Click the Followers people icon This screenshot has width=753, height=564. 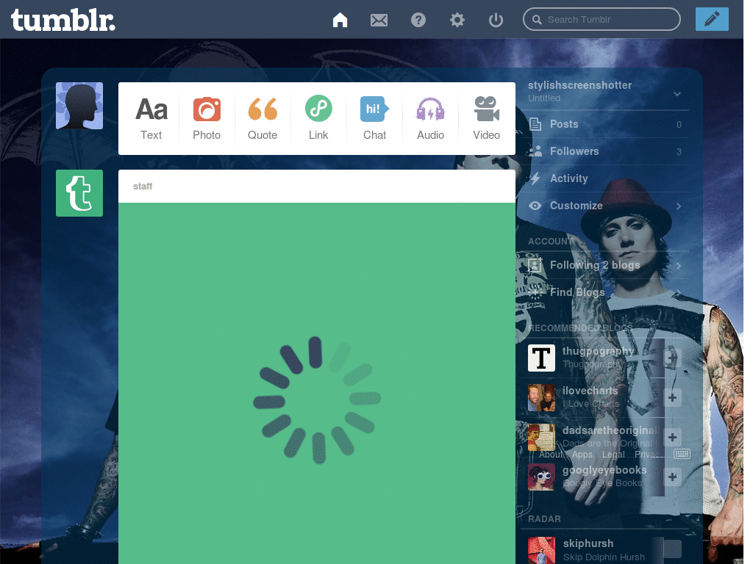tap(535, 151)
